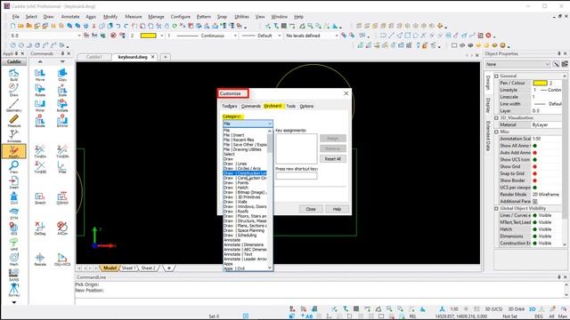Open the Land tool group

(x=14, y=244)
